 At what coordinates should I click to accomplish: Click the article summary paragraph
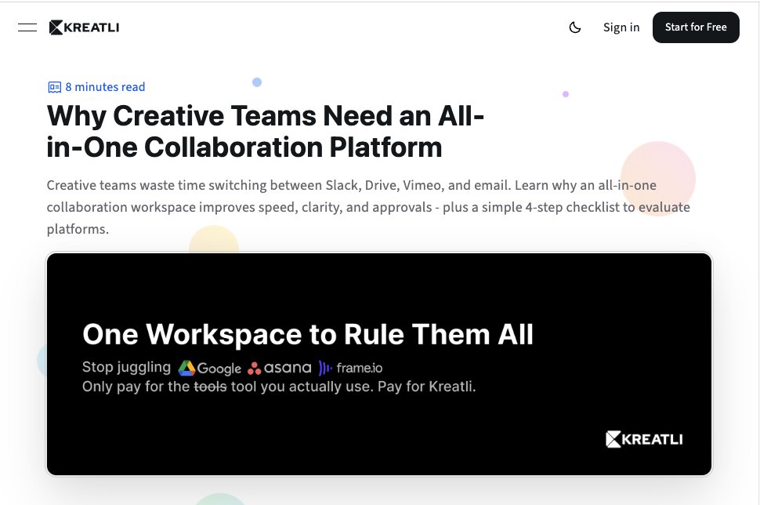[368, 207]
